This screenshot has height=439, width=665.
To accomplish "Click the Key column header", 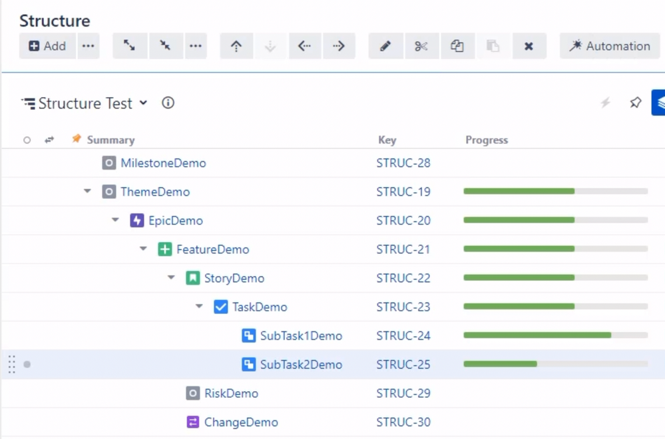I will click(387, 140).
